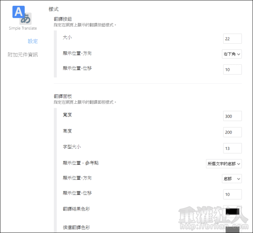
Task: Open the 附加元件資訊 page
Action: coord(23,55)
